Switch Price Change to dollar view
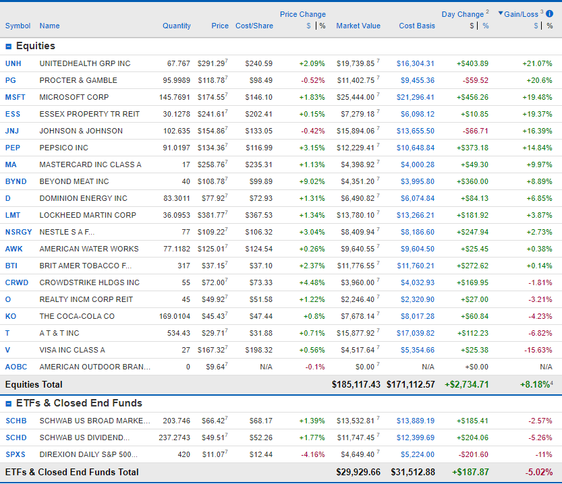Viewport: 562px width, 484px height. tap(308, 26)
